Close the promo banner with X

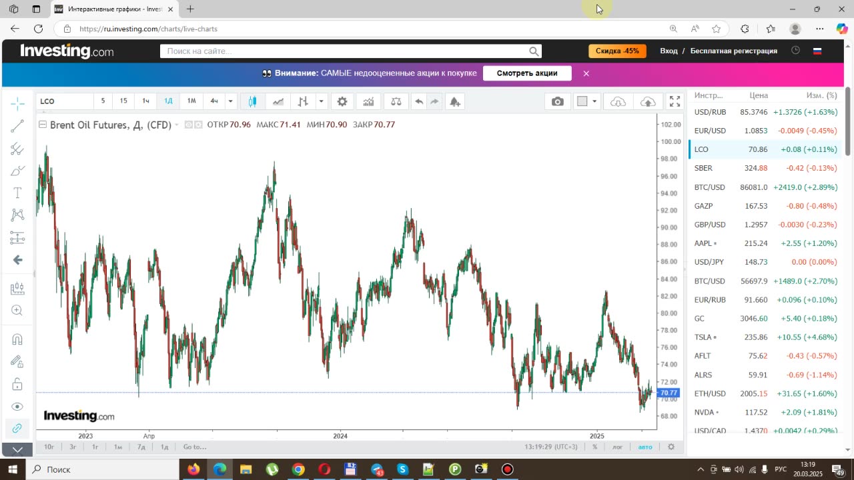point(586,73)
